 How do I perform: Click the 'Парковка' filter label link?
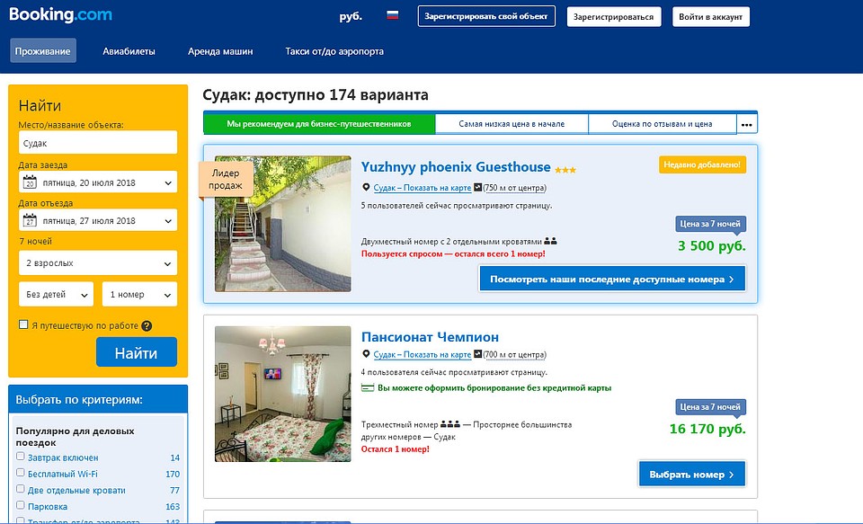point(48,506)
